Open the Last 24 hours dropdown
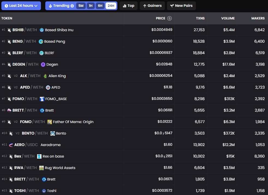The image size is (268, 195). pos(21,6)
